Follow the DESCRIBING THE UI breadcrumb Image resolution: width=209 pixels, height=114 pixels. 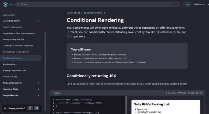[x=93, y=13]
